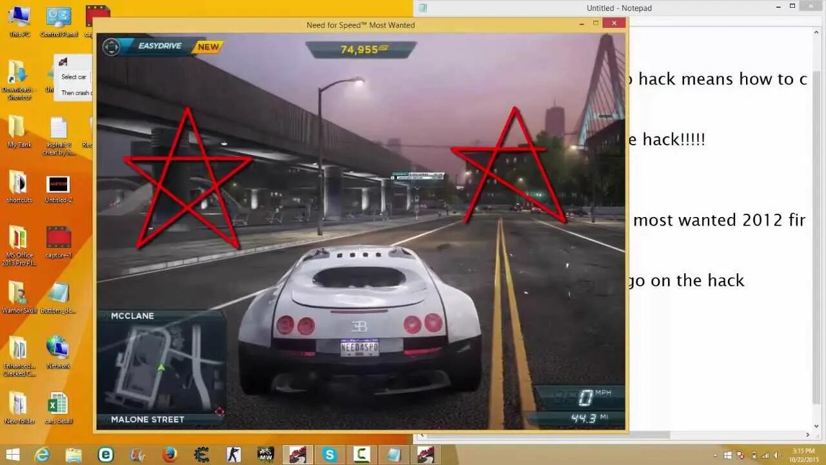Open the shortcuts folder on the desktop
The image size is (826, 465).
pos(19,187)
